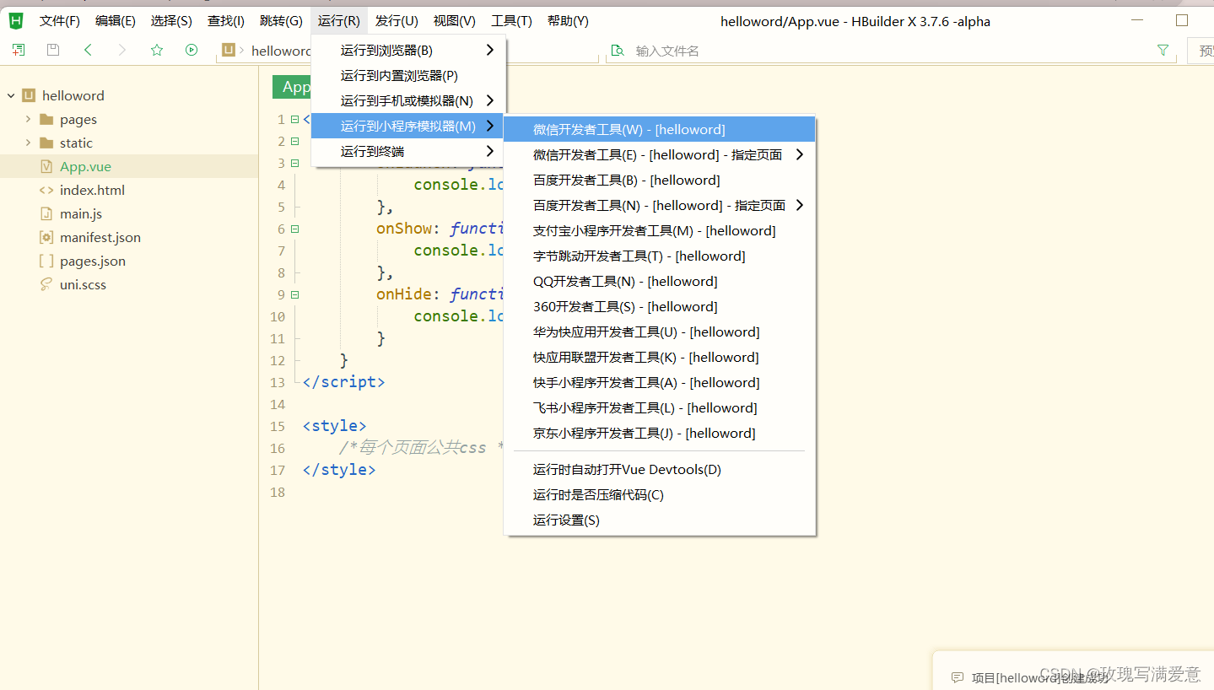The height and width of the screenshot is (690, 1214).
Task: Select 字节跳动开发者工具(T)
Action: [659, 256]
